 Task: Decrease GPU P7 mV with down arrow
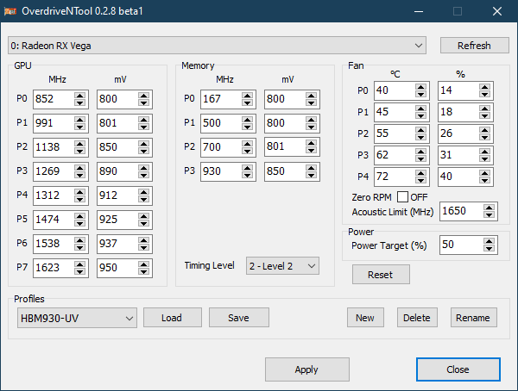click(143, 271)
